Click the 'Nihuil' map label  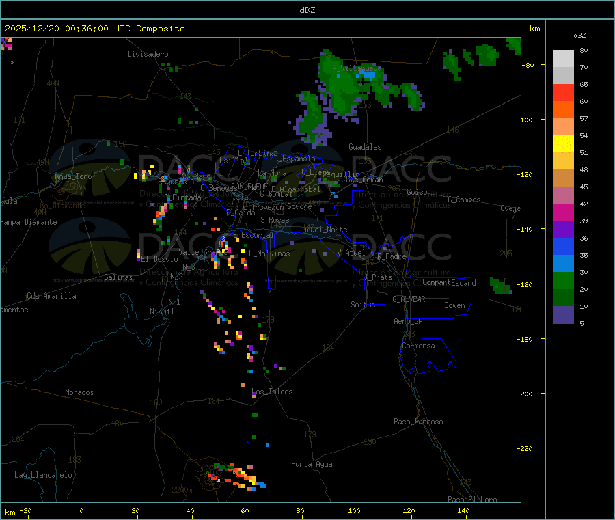click(162, 312)
